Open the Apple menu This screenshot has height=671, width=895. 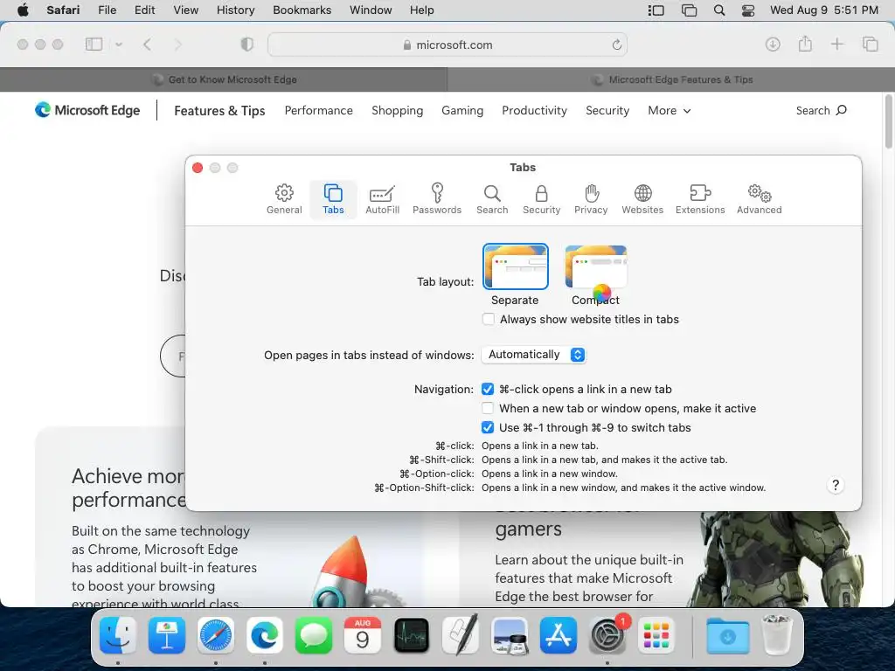point(23,10)
